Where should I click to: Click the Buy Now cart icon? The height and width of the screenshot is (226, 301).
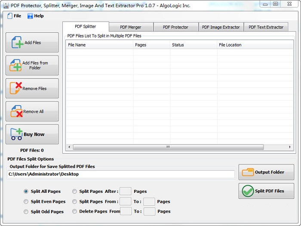click(x=16, y=134)
